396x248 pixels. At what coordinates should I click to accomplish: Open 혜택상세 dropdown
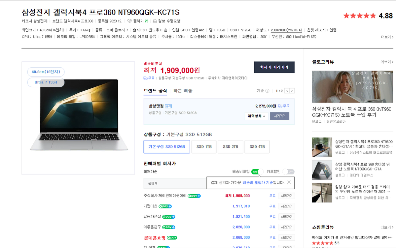[256, 116]
